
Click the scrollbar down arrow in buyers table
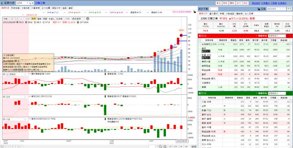(291, 89)
